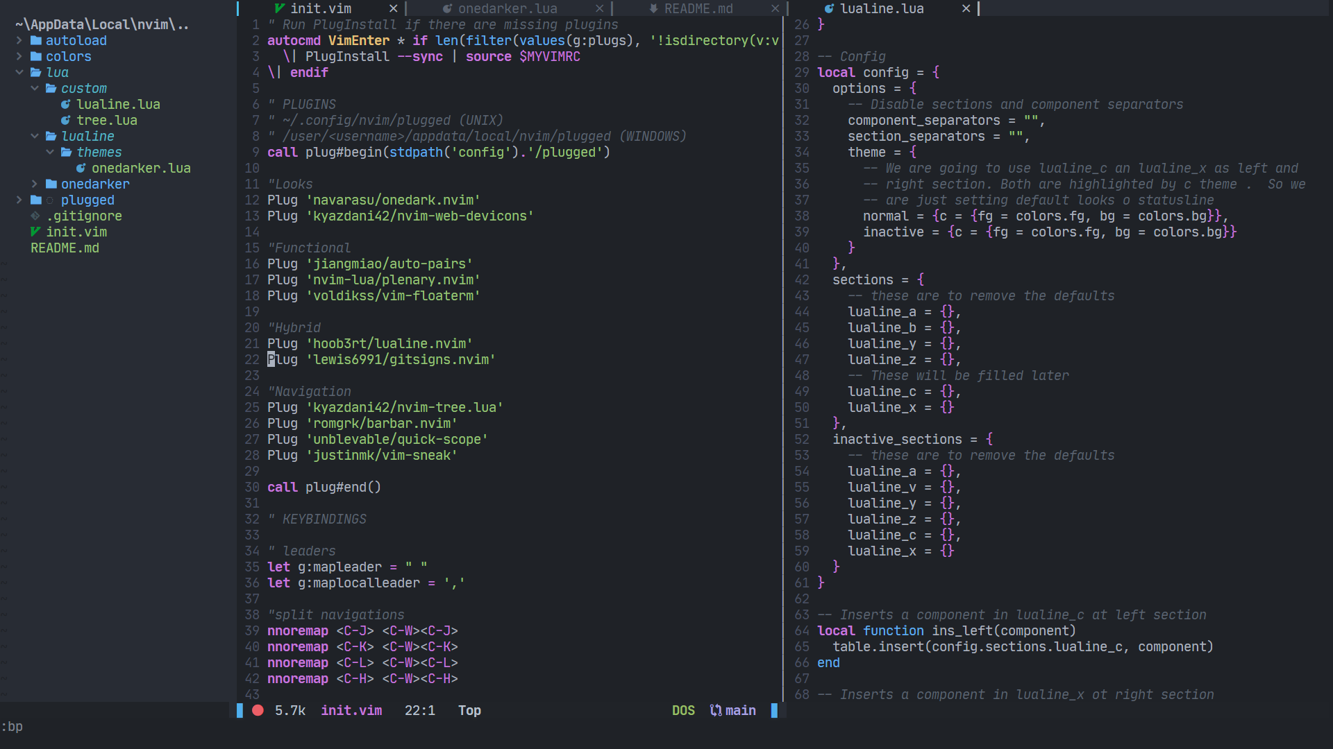
Task: Click the Lua icon on onedarker.lua tab
Action: [448, 8]
